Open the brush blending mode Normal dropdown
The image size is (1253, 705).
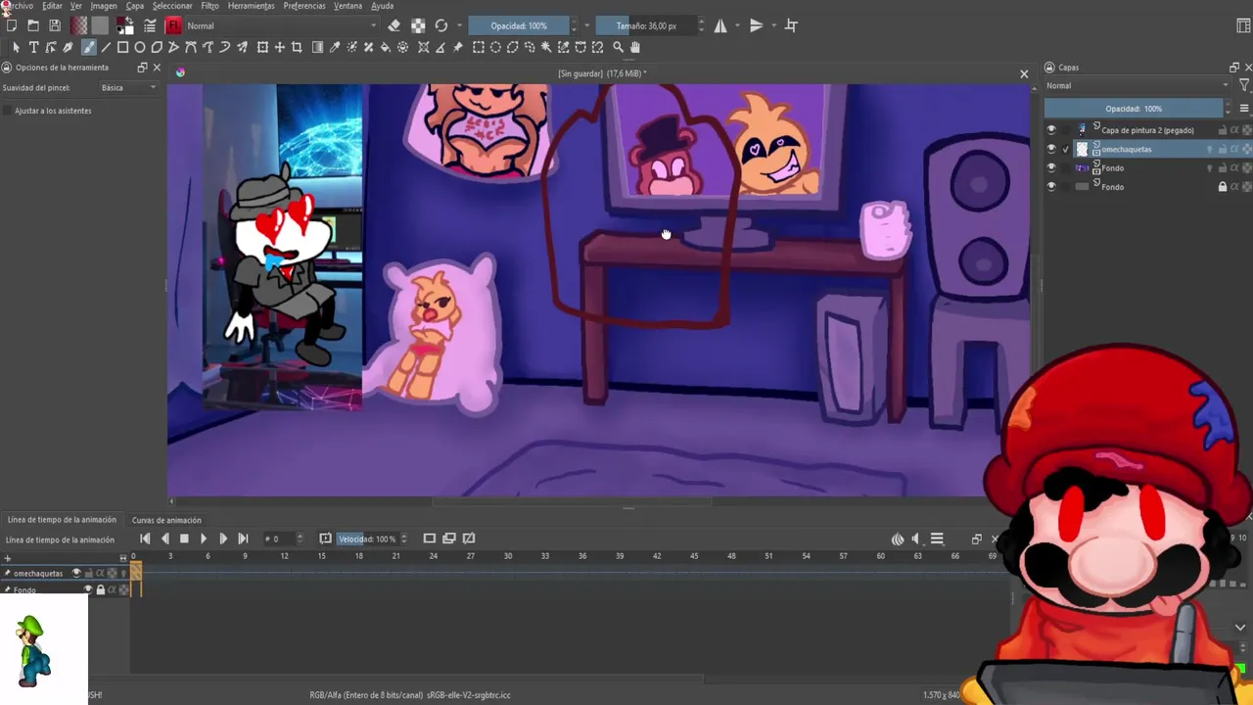[282, 25]
